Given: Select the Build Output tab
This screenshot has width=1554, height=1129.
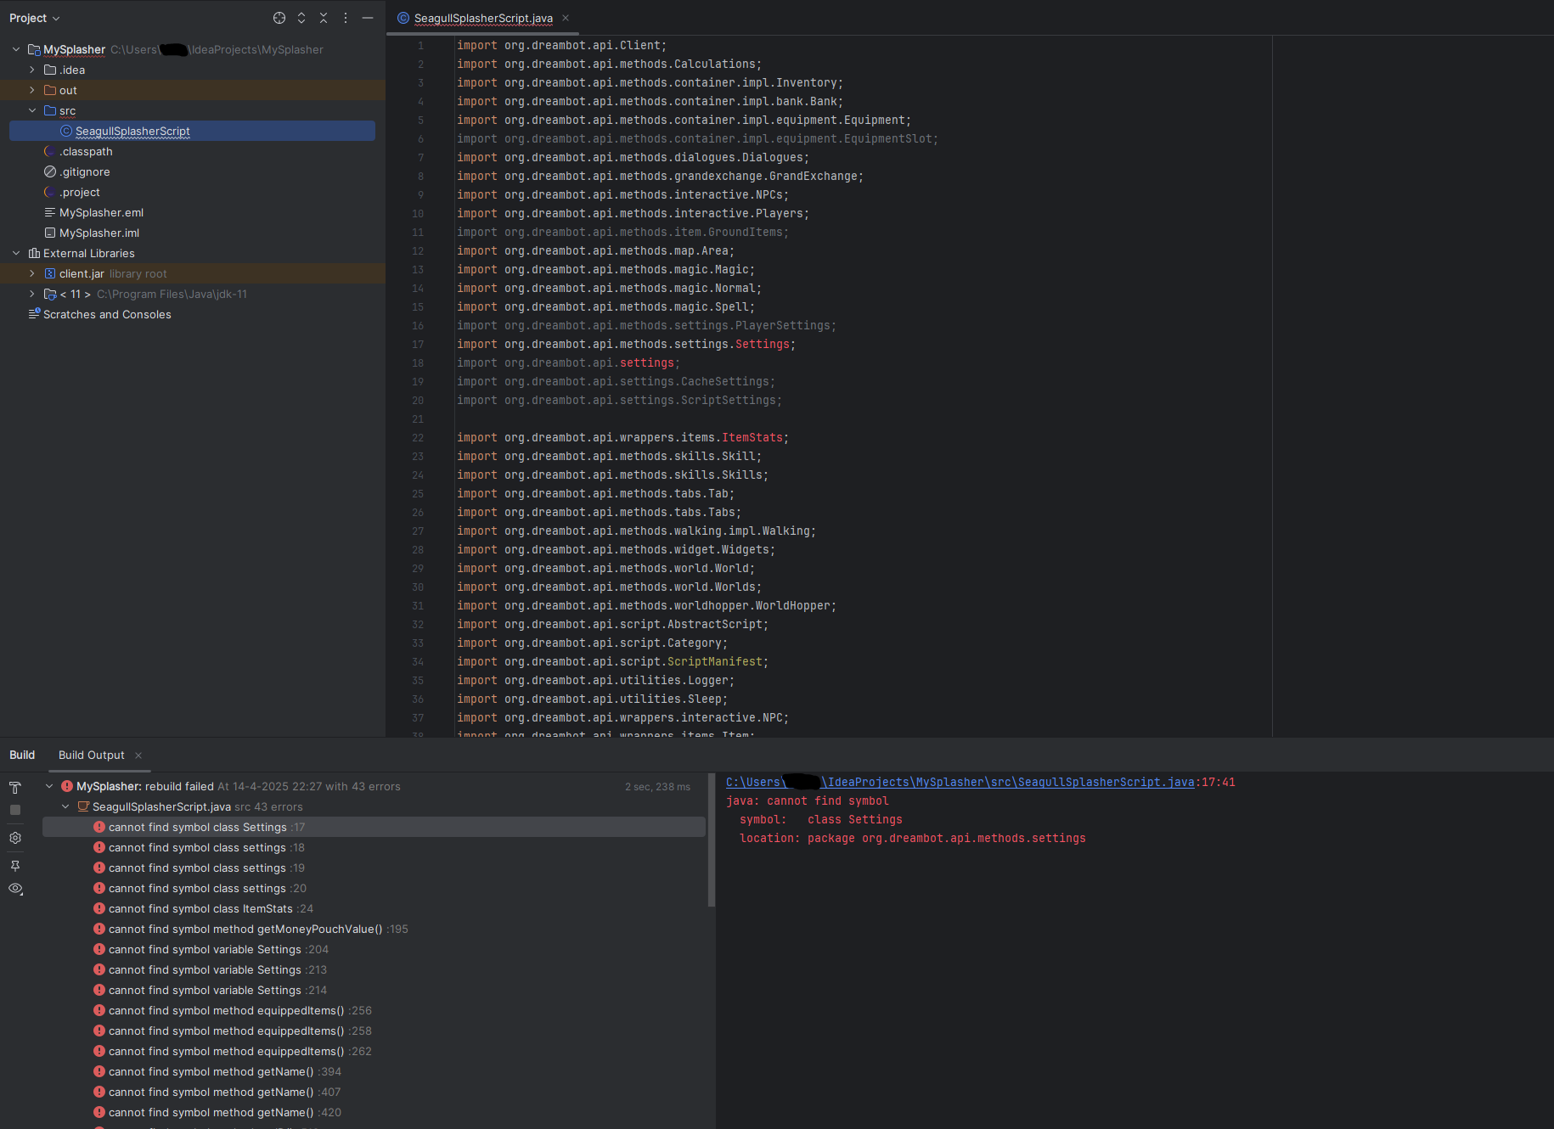Looking at the screenshot, I should pyautogui.click(x=91, y=755).
